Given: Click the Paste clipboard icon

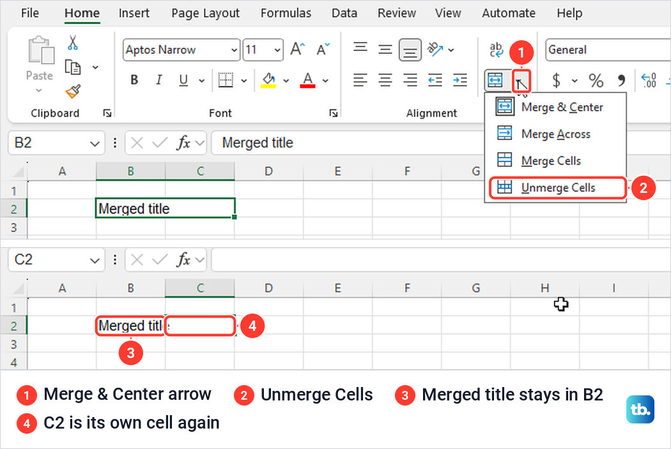Looking at the screenshot, I should tap(41, 50).
